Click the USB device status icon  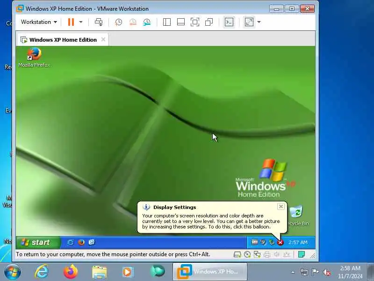point(287,254)
